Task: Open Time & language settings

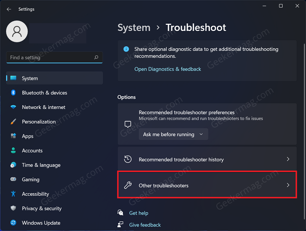Action: click(x=54, y=165)
